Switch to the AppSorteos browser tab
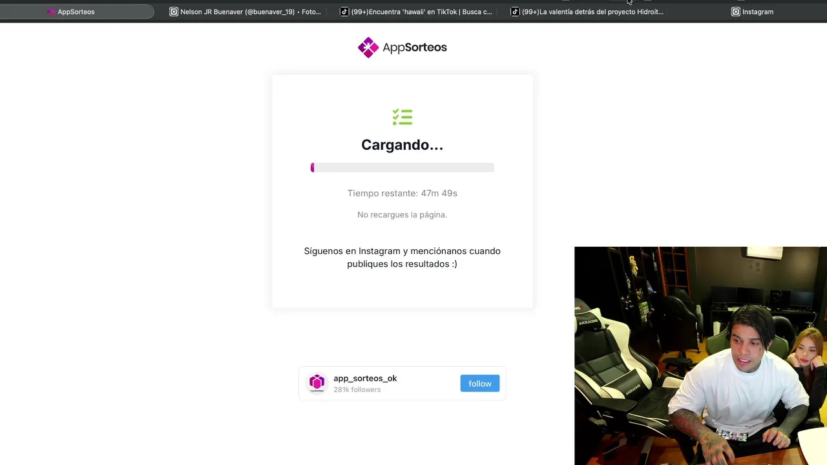The image size is (827, 465). 76,12
